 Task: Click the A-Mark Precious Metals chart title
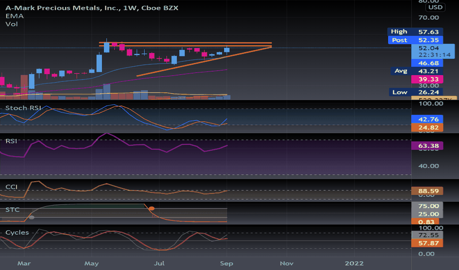[92, 8]
